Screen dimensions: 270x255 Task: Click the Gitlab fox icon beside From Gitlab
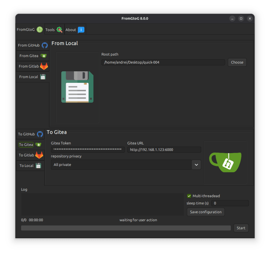(x=44, y=66)
